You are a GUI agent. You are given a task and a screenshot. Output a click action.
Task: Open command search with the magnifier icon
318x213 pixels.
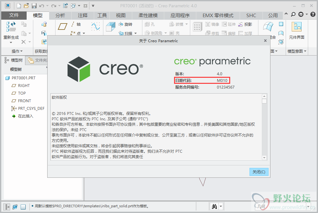coord(293,14)
